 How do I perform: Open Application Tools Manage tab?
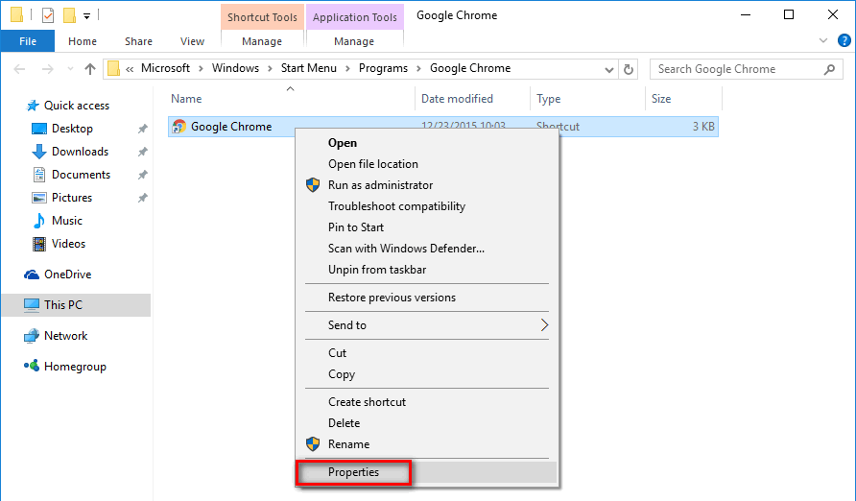[354, 41]
